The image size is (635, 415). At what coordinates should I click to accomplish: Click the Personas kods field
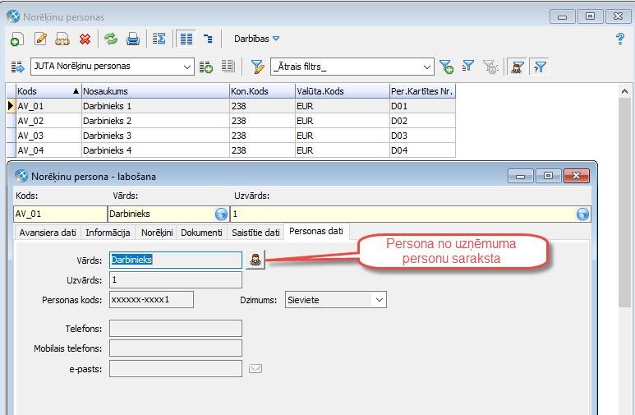[x=151, y=299]
